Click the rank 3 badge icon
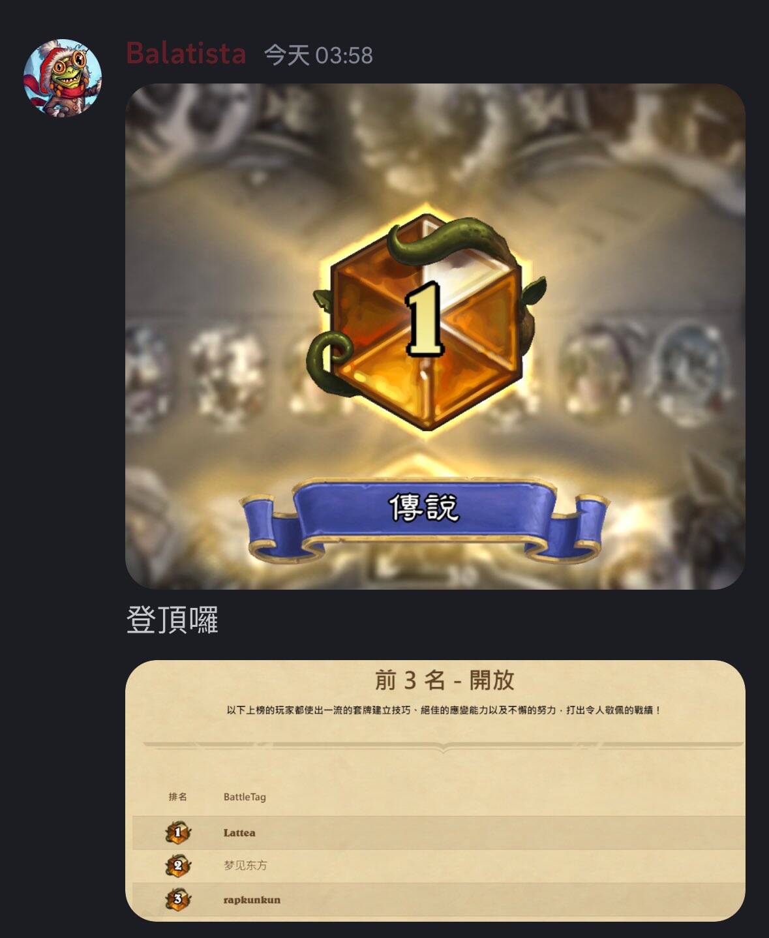Viewport: 769px width, 938px height. click(x=177, y=900)
